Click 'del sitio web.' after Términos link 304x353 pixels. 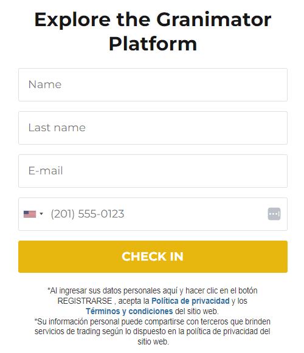197,311
